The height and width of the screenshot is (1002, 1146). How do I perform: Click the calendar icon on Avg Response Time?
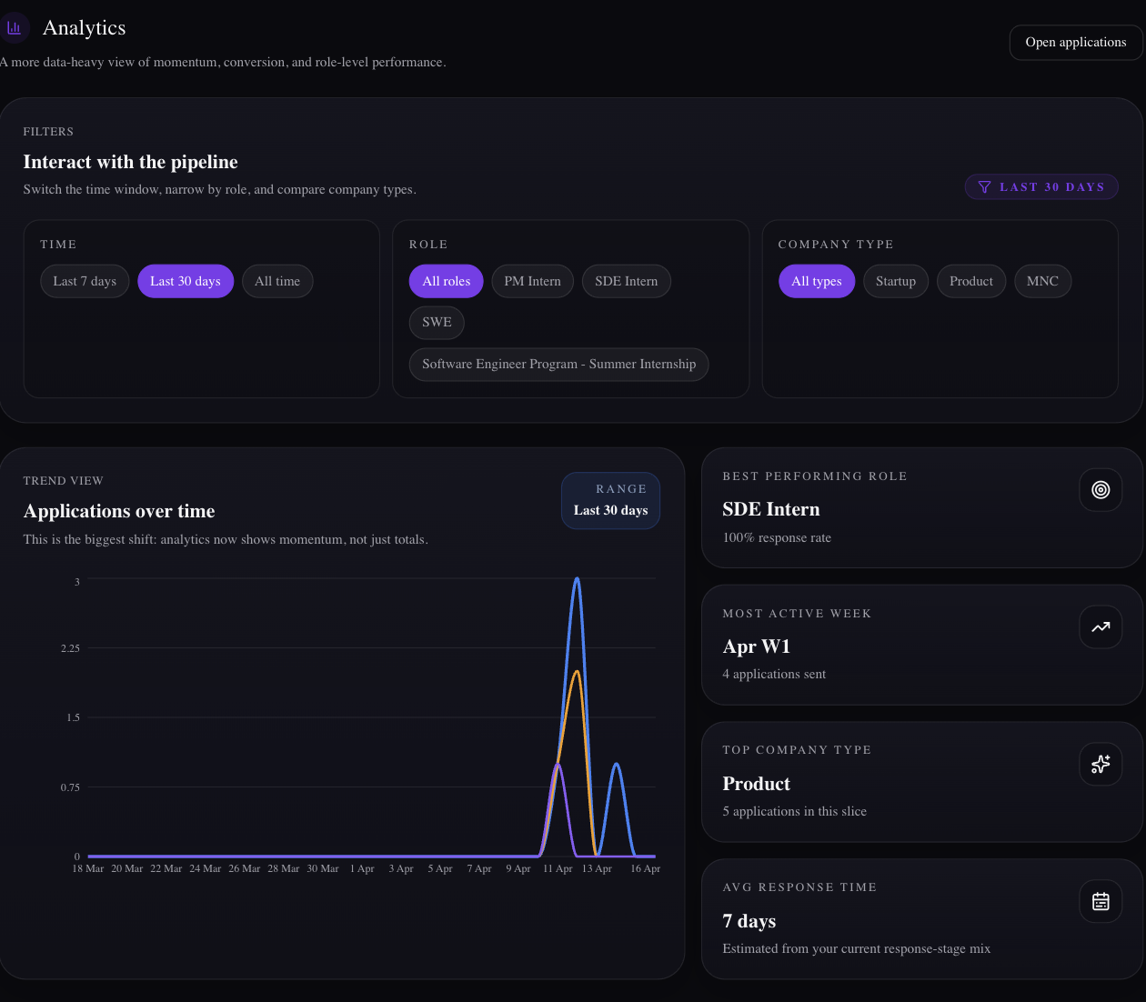[1101, 901]
